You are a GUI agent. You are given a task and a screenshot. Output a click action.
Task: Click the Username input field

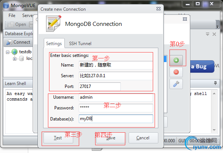click(116, 97)
